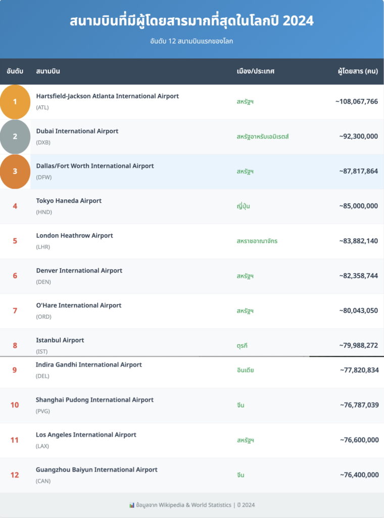The height and width of the screenshot is (518, 384).
Task: Select the red rank number 4
Action: (15, 206)
